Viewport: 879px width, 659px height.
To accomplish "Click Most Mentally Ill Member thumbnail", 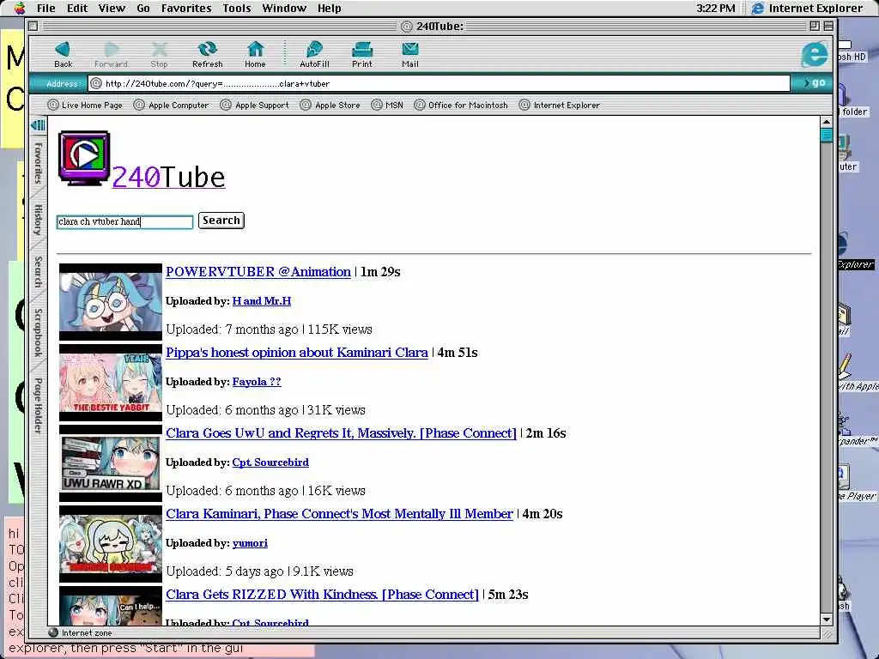I will (111, 544).
